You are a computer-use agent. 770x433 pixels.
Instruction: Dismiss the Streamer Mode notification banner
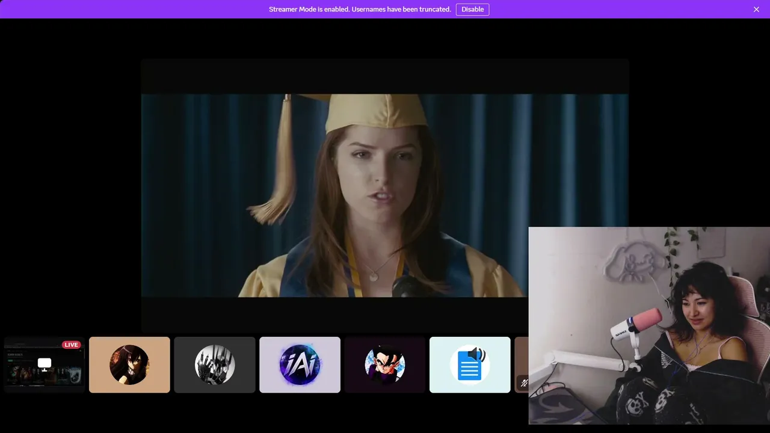(756, 9)
